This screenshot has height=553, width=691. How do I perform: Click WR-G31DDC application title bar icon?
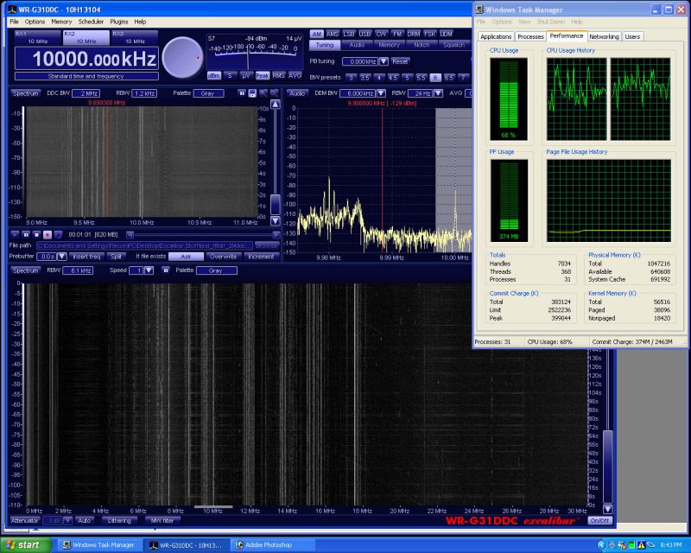pos(12,10)
